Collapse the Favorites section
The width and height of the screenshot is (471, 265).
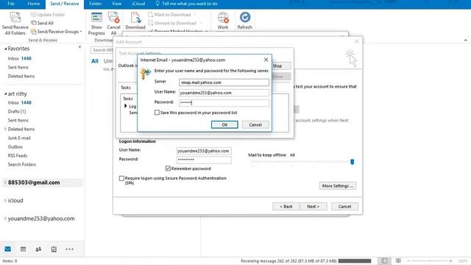(5, 49)
